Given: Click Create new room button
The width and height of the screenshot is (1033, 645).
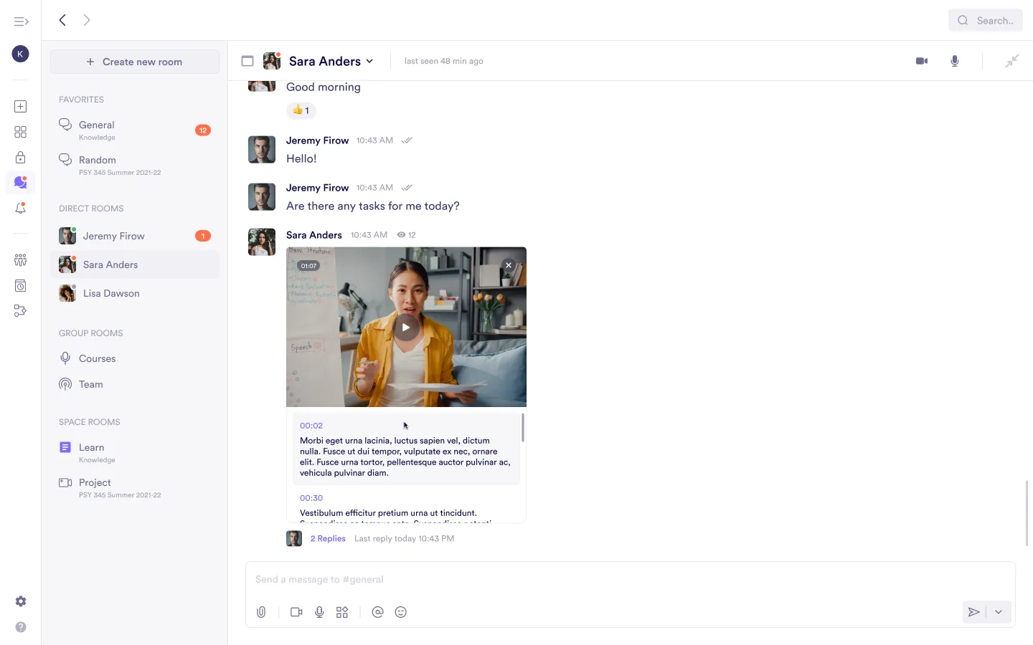Looking at the screenshot, I should point(135,62).
